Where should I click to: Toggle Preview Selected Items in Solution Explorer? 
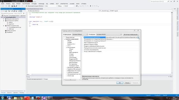(x=21, y=11)
